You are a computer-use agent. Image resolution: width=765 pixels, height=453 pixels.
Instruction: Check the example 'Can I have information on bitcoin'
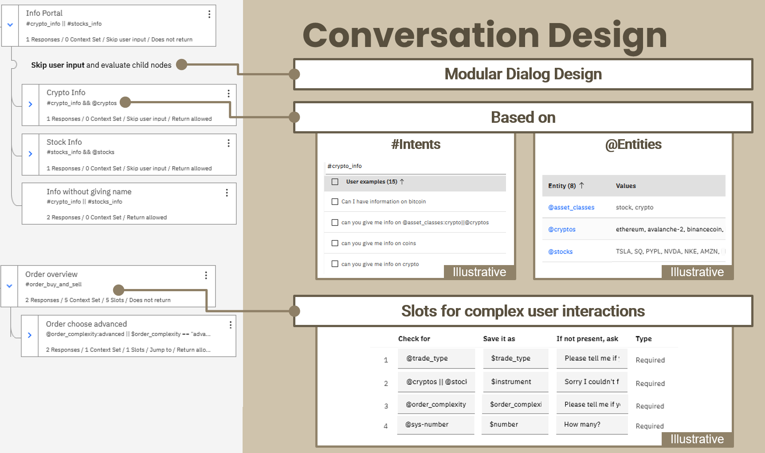pyautogui.click(x=335, y=201)
